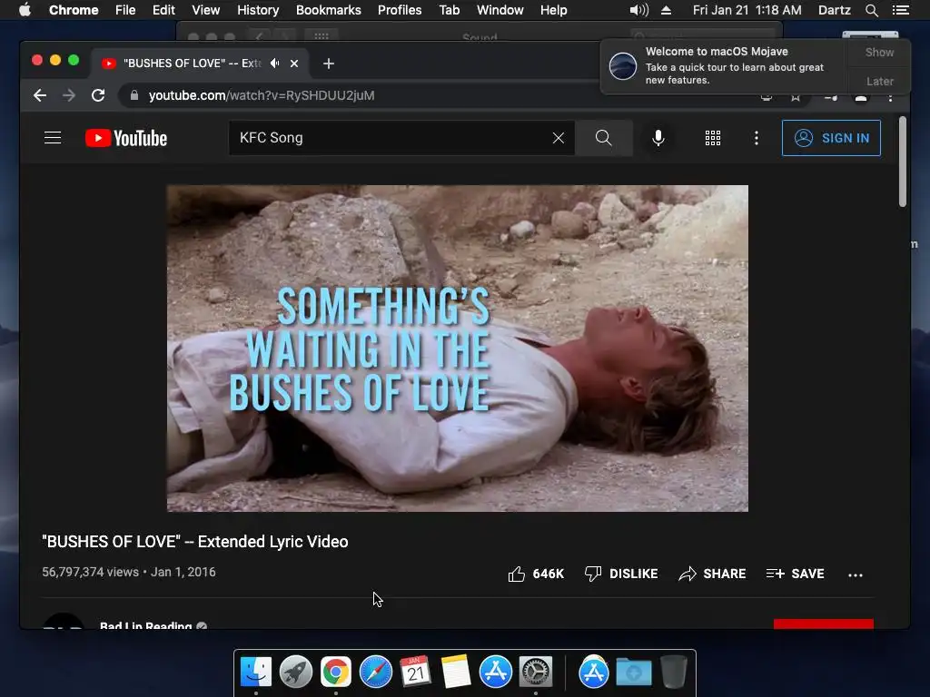Click the DISLIKE thumbs-down button

[621, 574]
